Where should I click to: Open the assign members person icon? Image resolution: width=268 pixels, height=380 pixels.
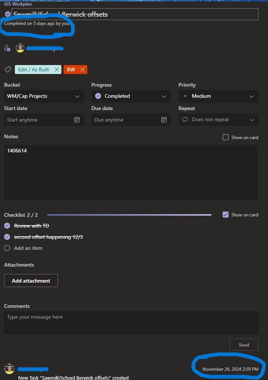tap(7, 48)
